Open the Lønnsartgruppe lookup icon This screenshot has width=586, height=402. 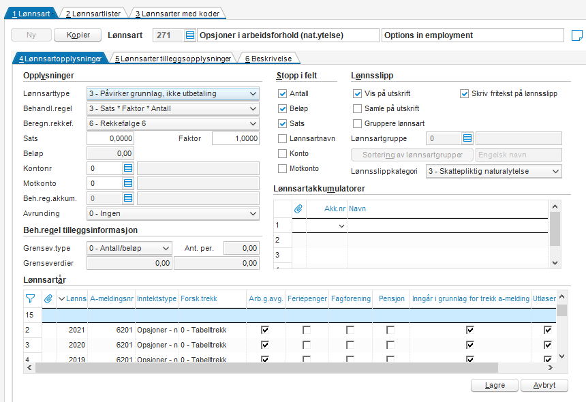coord(467,138)
